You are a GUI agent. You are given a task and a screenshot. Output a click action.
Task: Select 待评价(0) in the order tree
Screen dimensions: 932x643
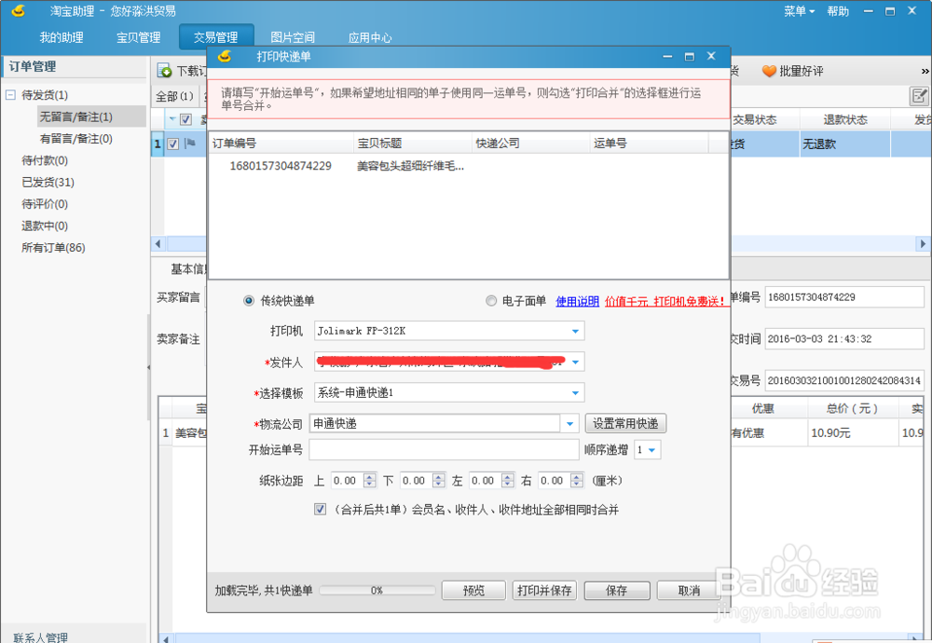(45, 204)
